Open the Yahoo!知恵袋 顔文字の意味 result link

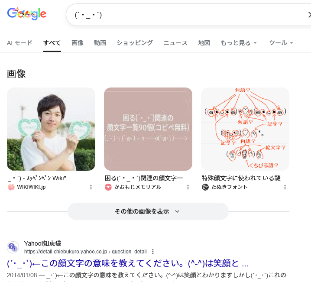tap(128, 263)
